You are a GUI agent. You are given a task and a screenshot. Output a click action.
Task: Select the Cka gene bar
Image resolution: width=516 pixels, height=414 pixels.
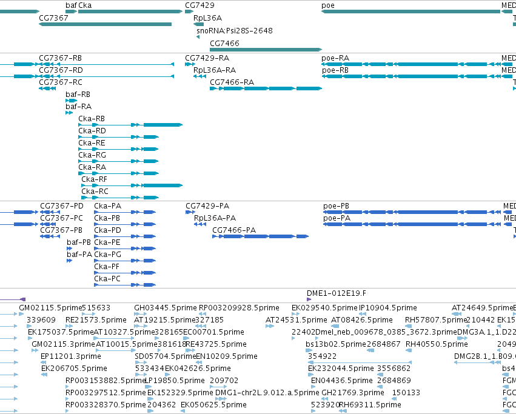tap(130, 12)
